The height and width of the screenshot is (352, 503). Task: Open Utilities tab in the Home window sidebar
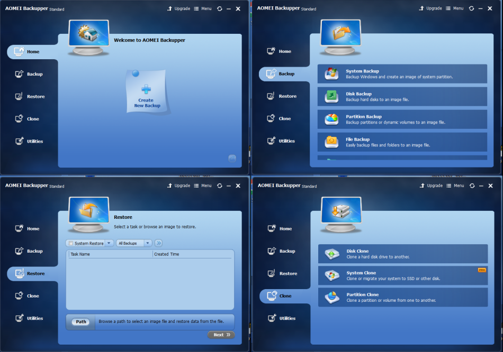click(x=29, y=141)
